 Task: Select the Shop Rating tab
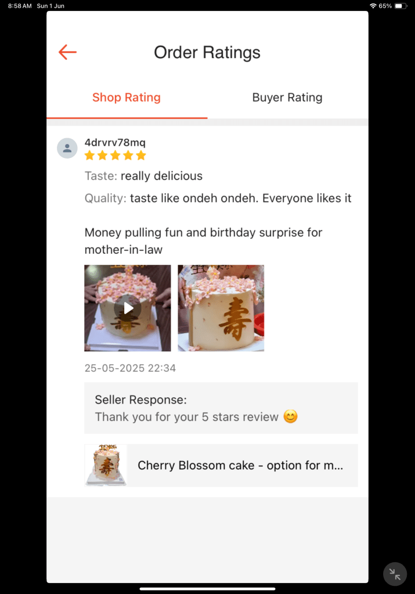[x=127, y=98]
